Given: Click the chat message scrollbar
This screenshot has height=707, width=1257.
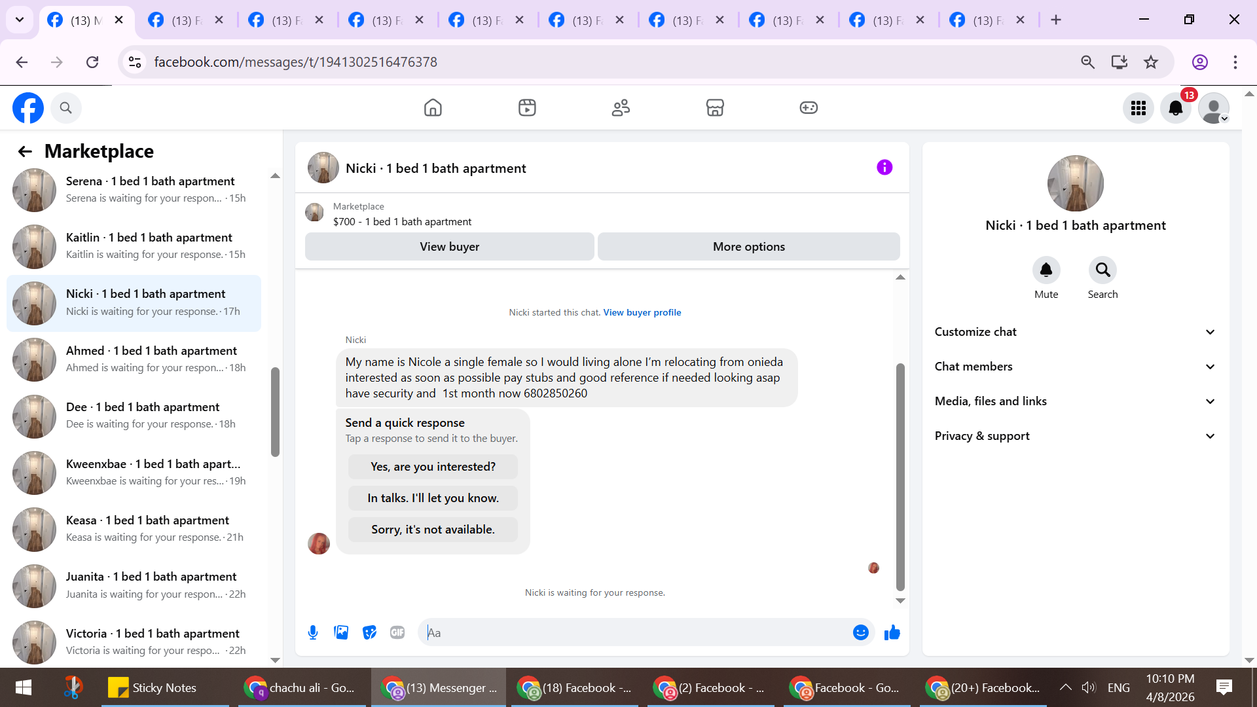Looking at the screenshot, I should [900, 478].
